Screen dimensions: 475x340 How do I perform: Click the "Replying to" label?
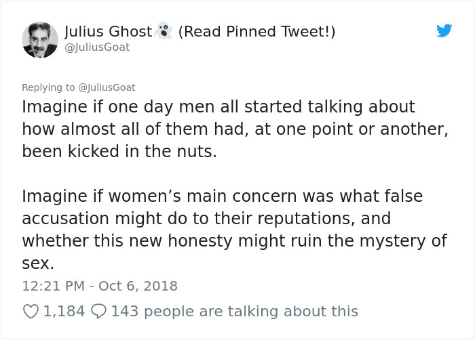(49, 87)
